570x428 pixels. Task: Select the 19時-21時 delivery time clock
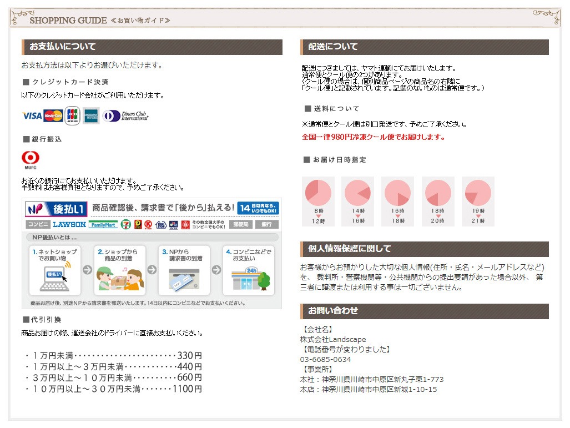coord(478,201)
